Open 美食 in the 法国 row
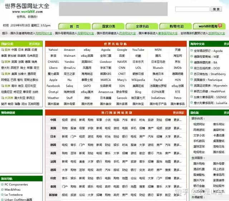The width and height of the screenshot is (229, 201). [x=82, y=161]
